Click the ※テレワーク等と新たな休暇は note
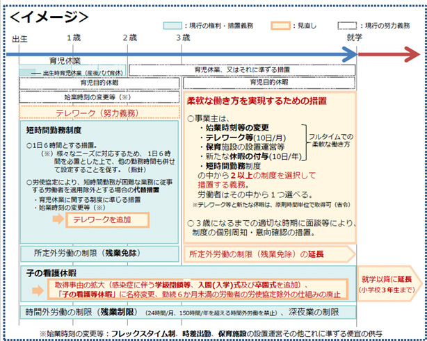Viewport: 427px width, 341px height. [271, 205]
